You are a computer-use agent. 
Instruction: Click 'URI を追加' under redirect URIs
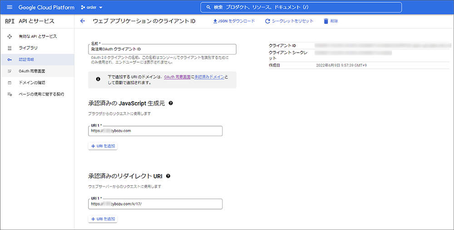103,219
